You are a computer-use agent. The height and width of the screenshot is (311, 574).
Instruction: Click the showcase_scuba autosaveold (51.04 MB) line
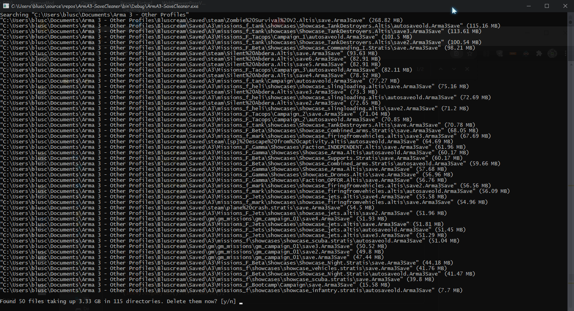pyautogui.click(x=230, y=241)
